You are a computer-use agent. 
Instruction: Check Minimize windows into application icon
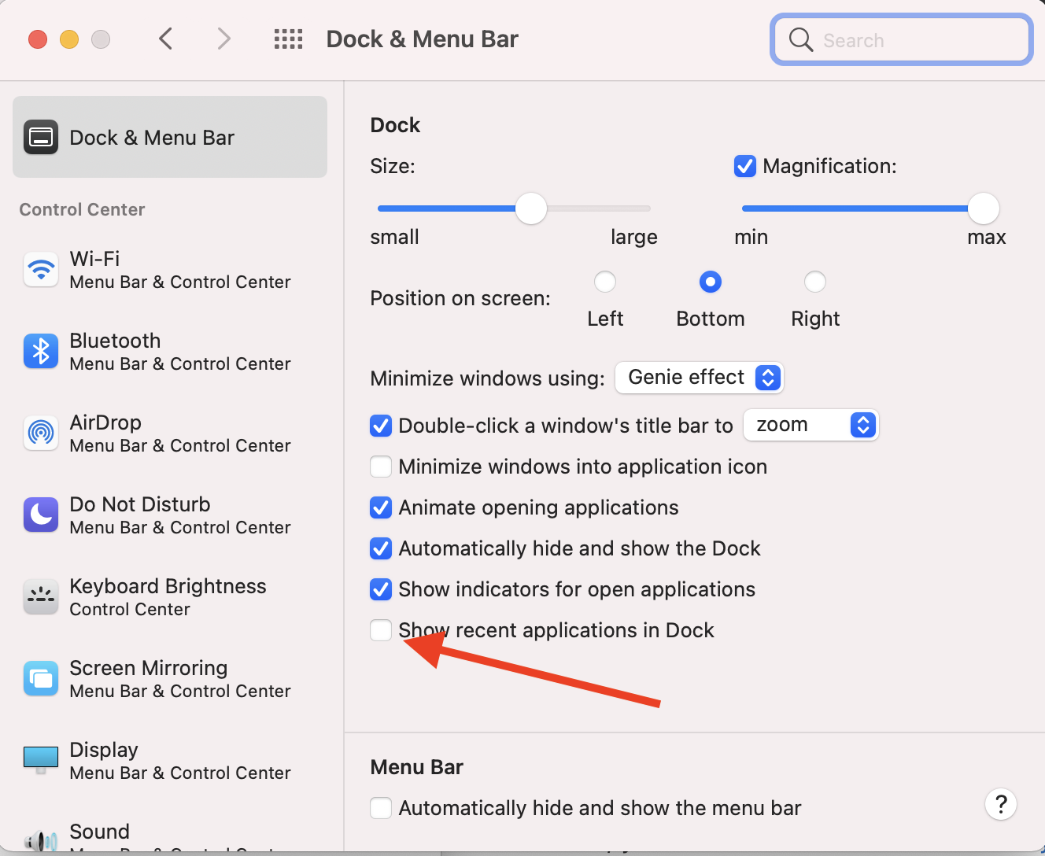click(x=381, y=467)
